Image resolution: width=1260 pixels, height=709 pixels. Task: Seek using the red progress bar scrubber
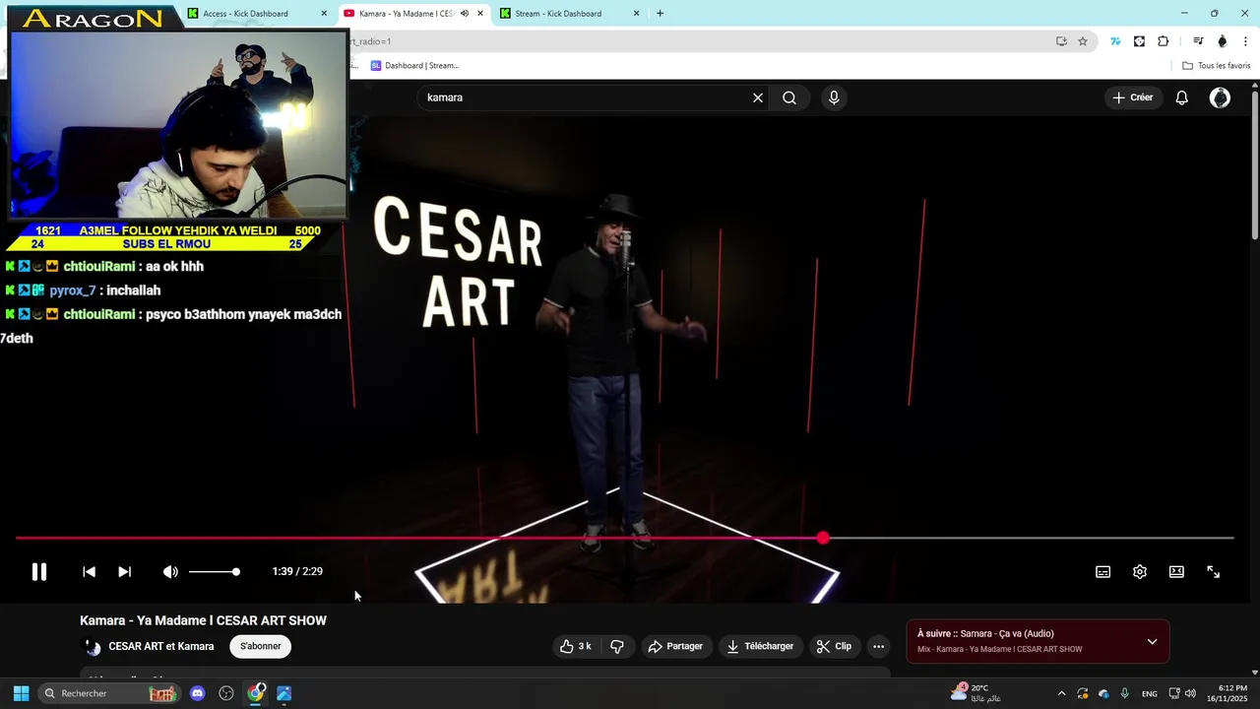[x=823, y=538]
